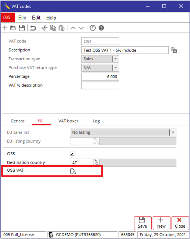Open the Edit menu
This screenshot has width=190, height=239.
pos(36,18)
